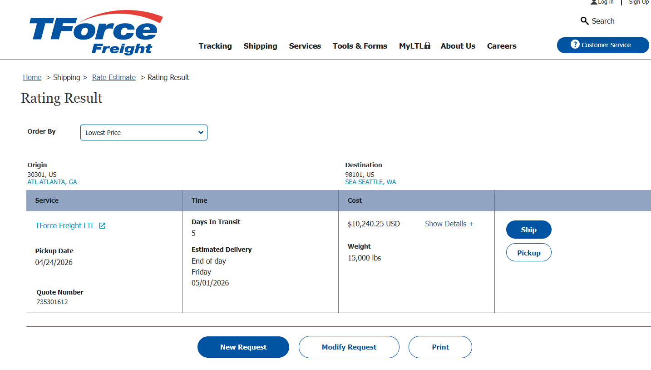
Task: Open the Services menu
Action: tap(305, 46)
